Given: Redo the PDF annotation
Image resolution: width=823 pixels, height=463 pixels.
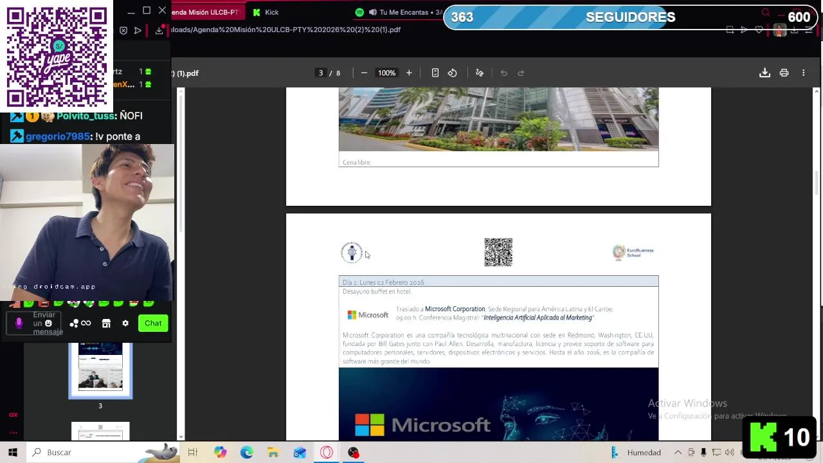Looking at the screenshot, I should (x=521, y=73).
